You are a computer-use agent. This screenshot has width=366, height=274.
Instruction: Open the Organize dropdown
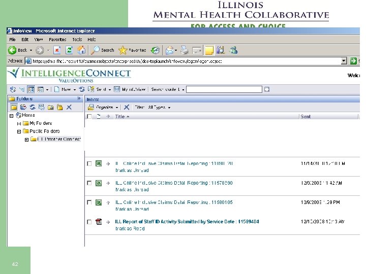(x=117, y=108)
